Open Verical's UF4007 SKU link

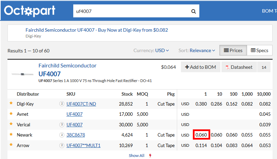pos(74,125)
